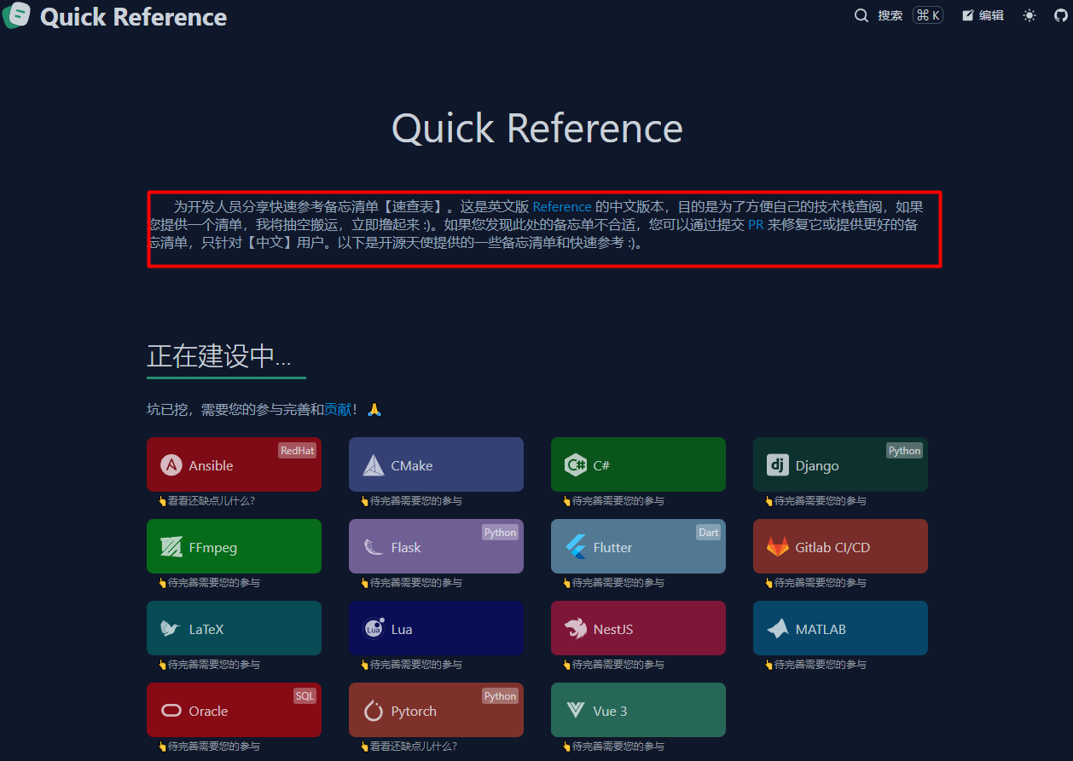Screen dimensions: 1073x761
Task: Click 看看还缺点儿什么 under Ansible
Action: click(x=211, y=501)
